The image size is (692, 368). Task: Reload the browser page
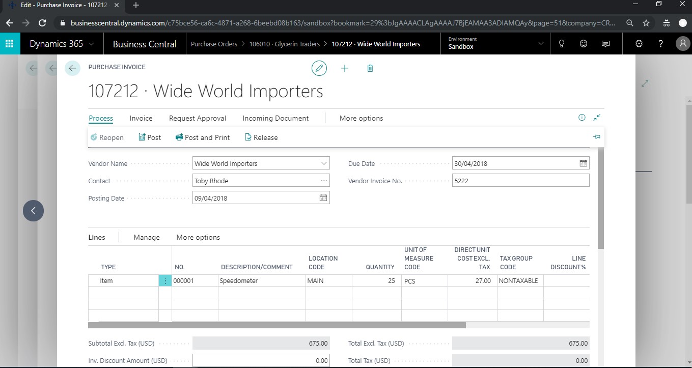43,23
